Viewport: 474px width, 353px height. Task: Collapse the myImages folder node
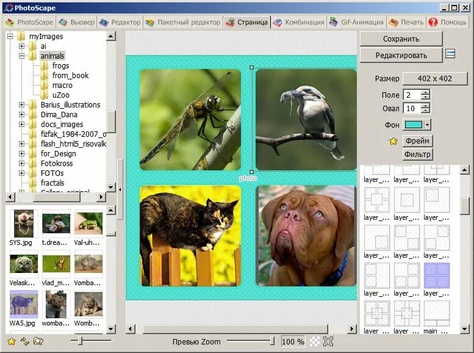tap(10, 36)
